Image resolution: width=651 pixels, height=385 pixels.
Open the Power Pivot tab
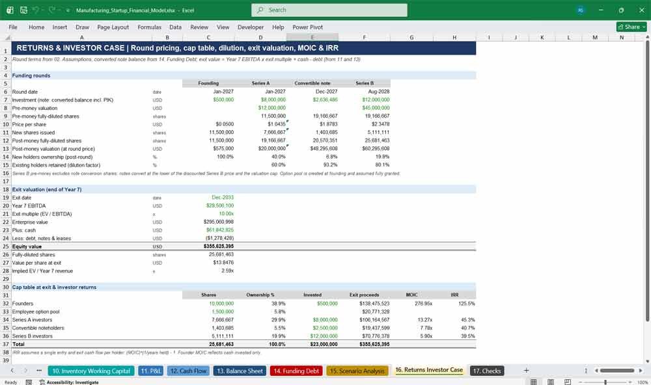(308, 27)
